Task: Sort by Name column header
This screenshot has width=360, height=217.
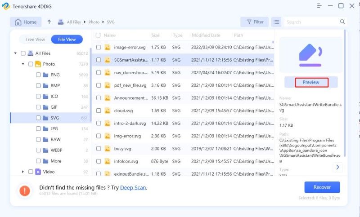Action: [x=109, y=35]
